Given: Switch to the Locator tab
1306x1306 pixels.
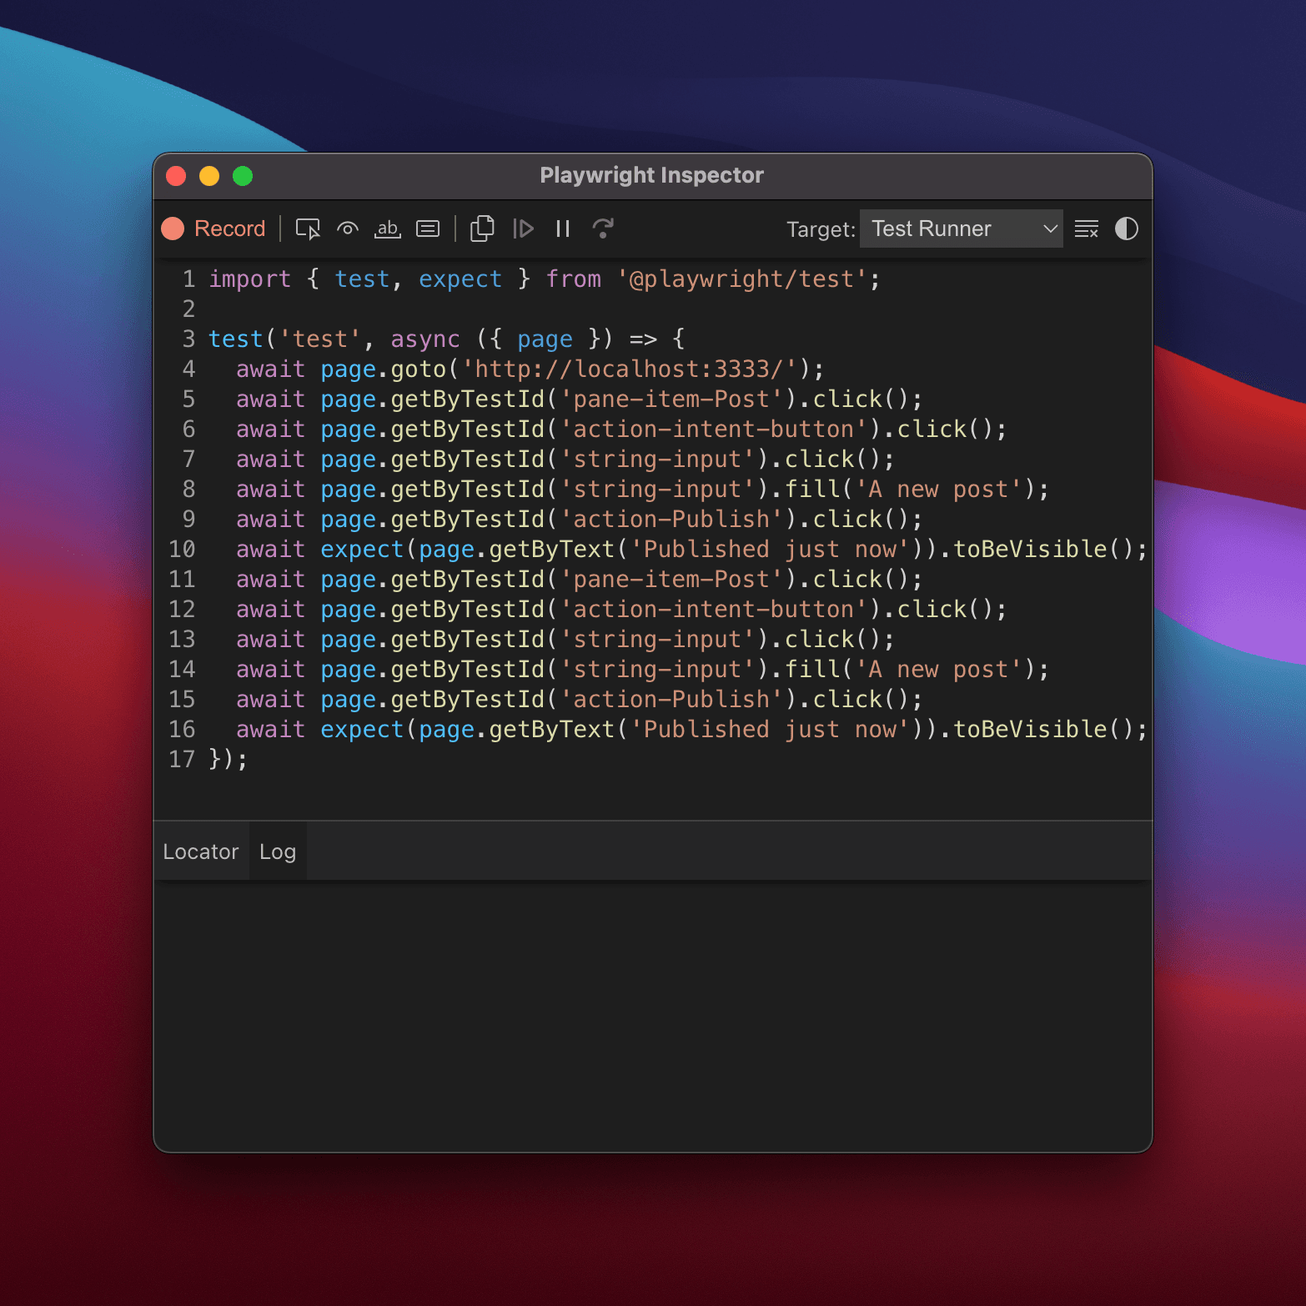Looking at the screenshot, I should pyautogui.click(x=201, y=851).
